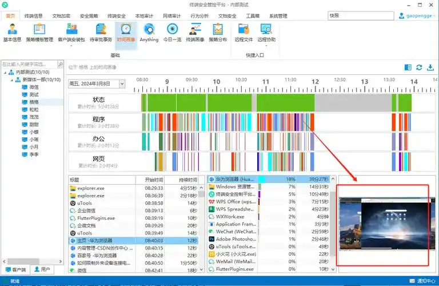Collapse the 新媒体一部 tree node

click(x=12, y=80)
